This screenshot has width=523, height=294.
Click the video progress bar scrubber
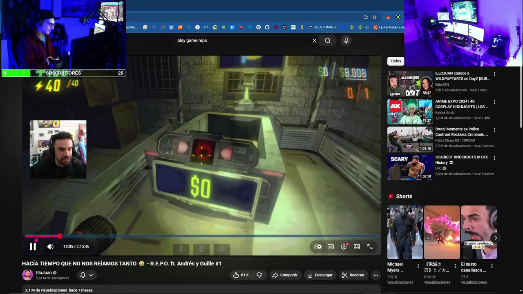click(x=60, y=236)
